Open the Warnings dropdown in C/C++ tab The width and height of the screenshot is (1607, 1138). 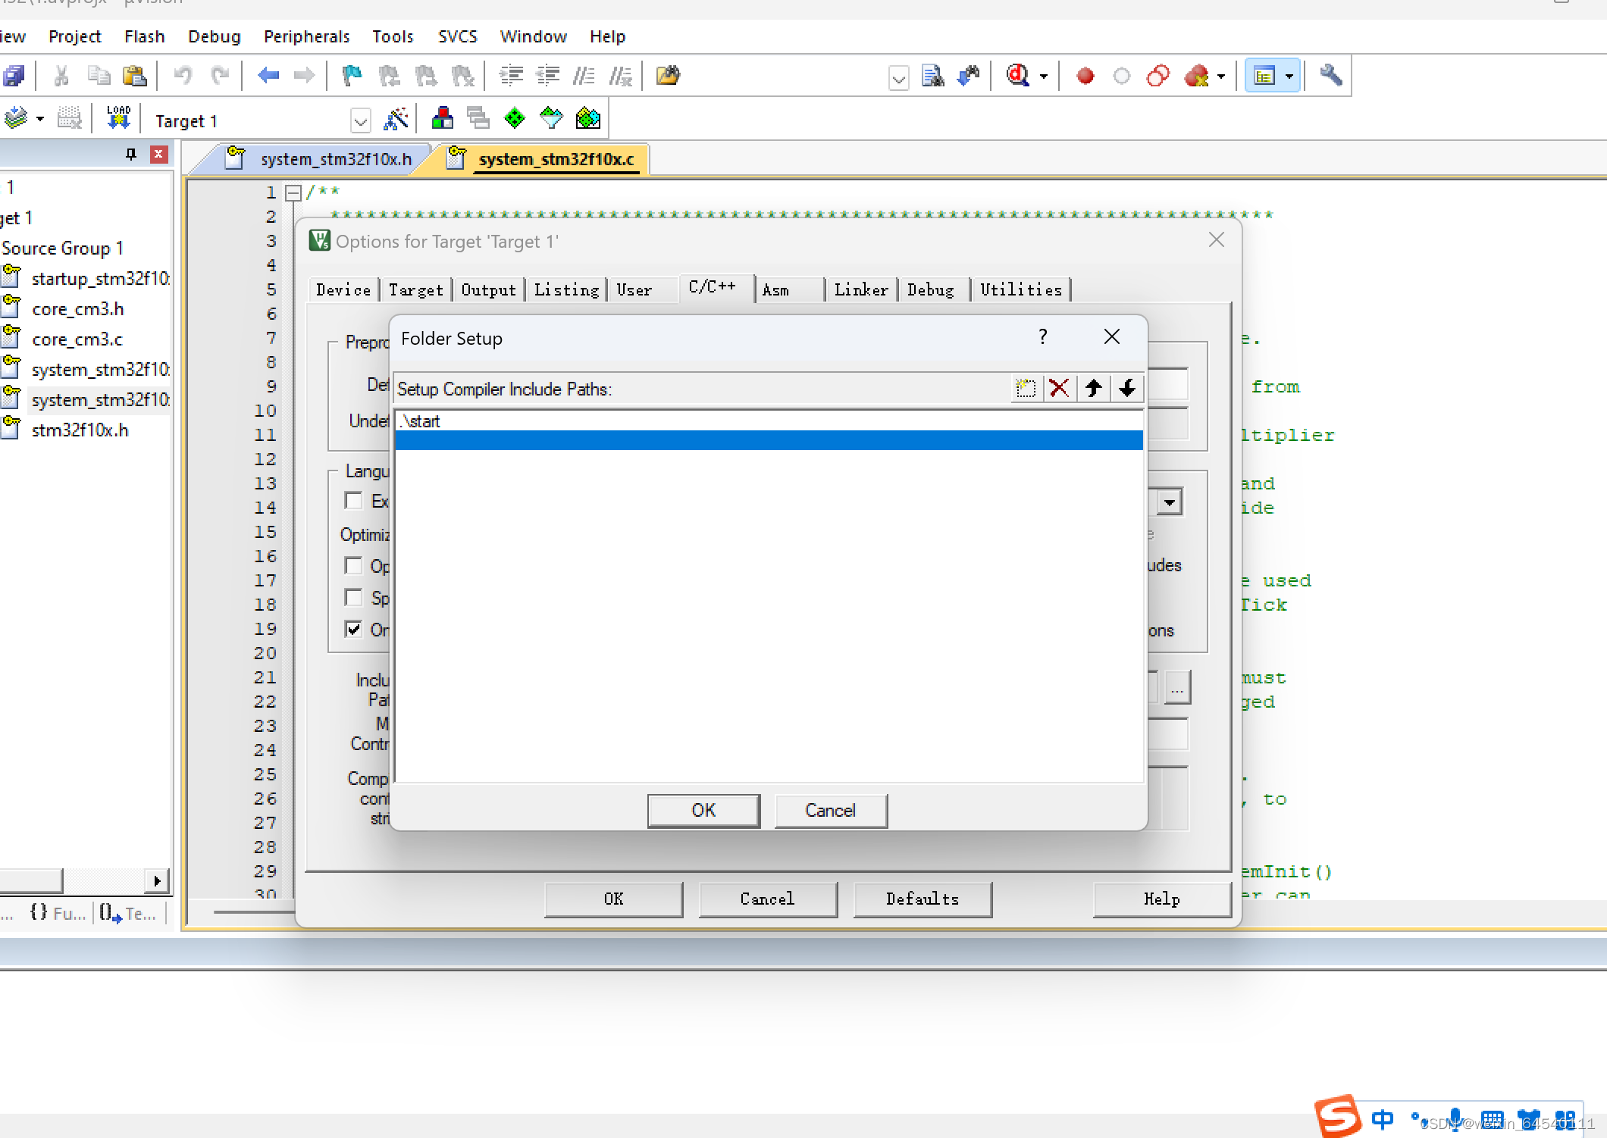click(1170, 501)
